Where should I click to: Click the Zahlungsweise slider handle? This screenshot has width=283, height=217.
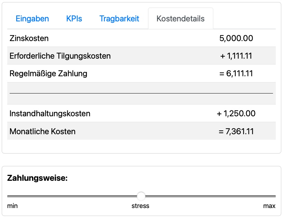click(x=141, y=196)
